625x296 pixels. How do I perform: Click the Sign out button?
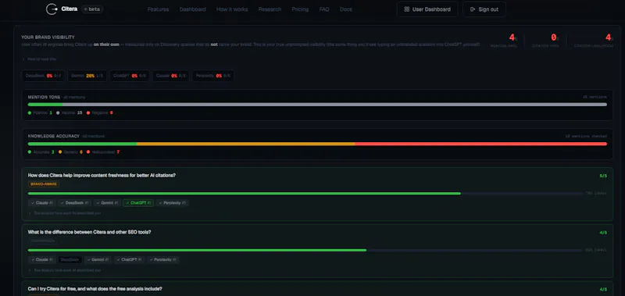[x=484, y=9]
